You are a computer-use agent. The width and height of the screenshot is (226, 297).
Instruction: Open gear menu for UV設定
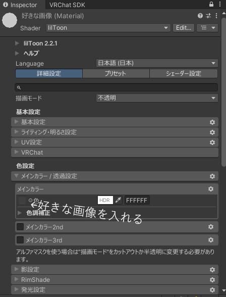(212, 142)
